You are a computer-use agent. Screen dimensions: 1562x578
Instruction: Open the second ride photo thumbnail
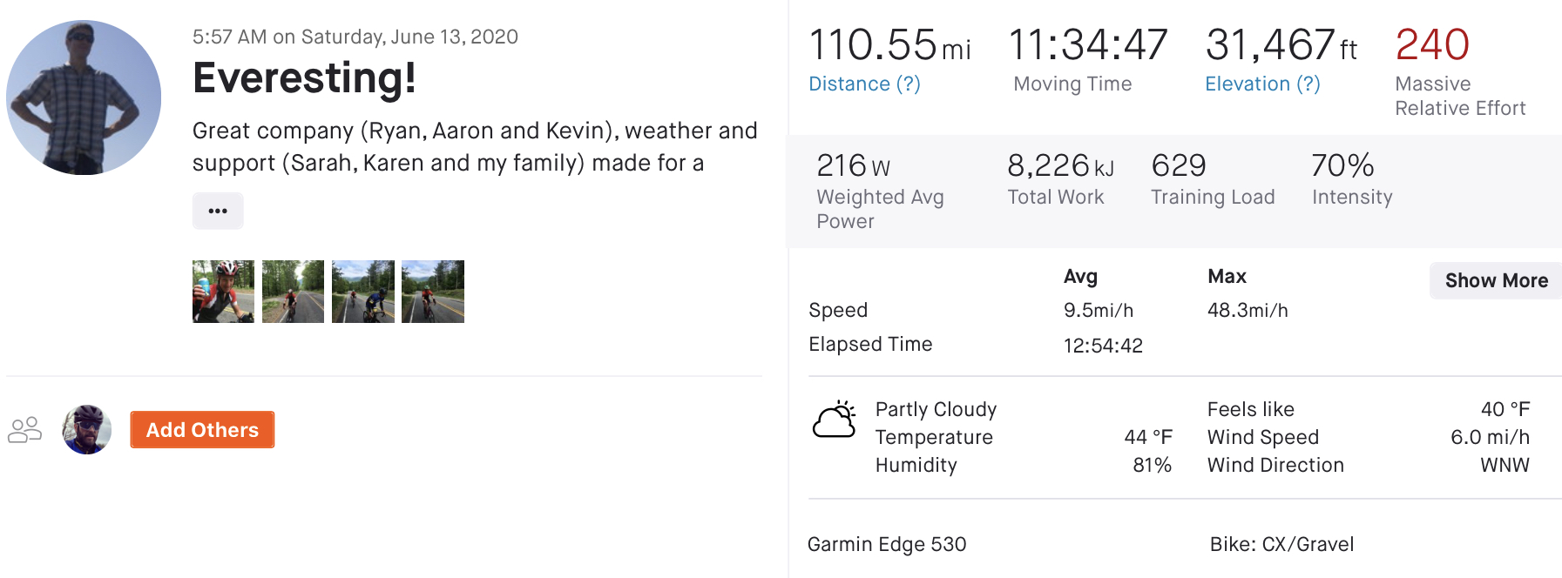(x=293, y=292)
